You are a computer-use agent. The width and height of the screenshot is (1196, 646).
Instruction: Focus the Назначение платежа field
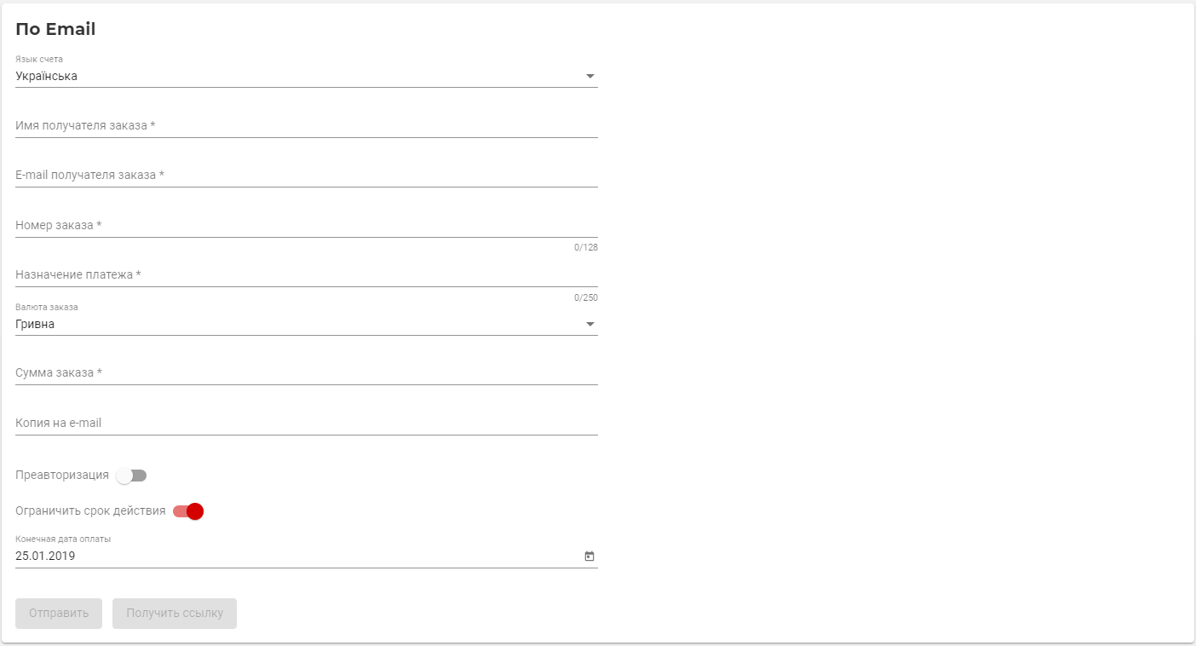point(306,275)
